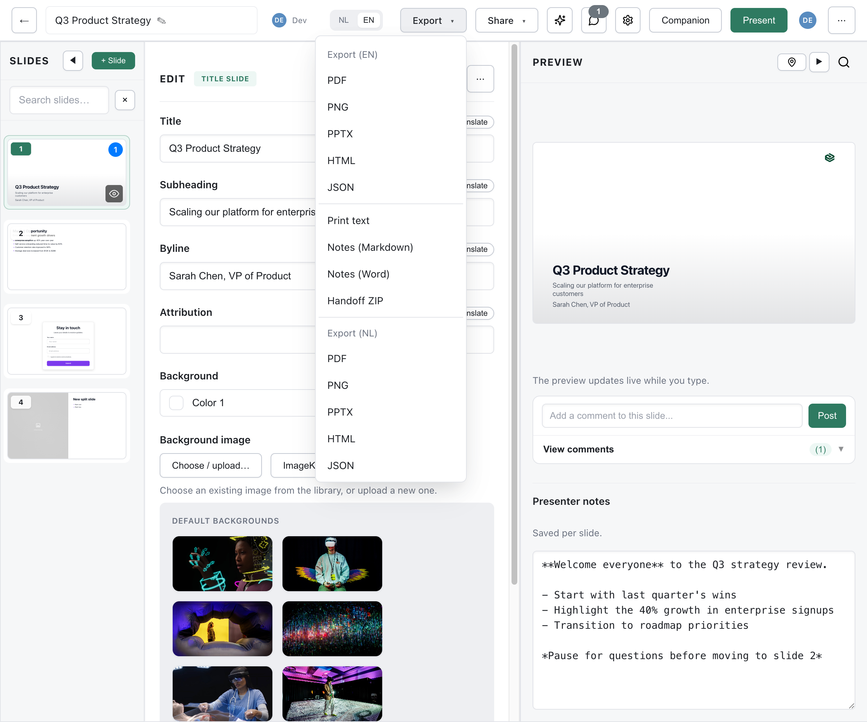Toggle slide 1 visibility eye icon
Image resolution: width=867 pixels, height=722 pixels.
pos(114,194)
